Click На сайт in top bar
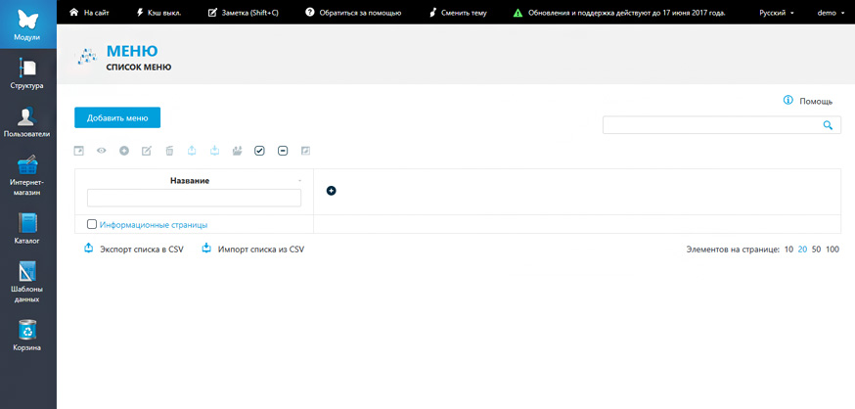Image resolution: width=855 pixels, height=409 pixels. point(90,13)
